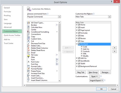Select the All Chart Types icon

click(29, 23)
